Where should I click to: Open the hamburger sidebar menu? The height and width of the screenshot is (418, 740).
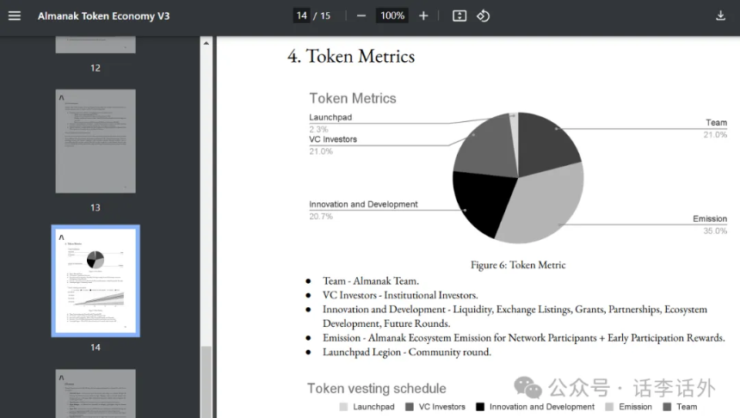click(x=15, y=15)
